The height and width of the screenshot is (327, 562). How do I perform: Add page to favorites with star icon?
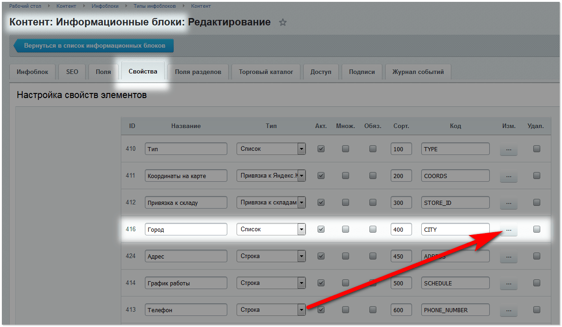(x=283, y=22)
